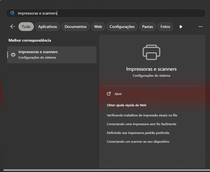Open link on setting default printer
Image resolution: width=210 pixels, height=172 pixels.
pyautogui.click(x=138, y=133)
